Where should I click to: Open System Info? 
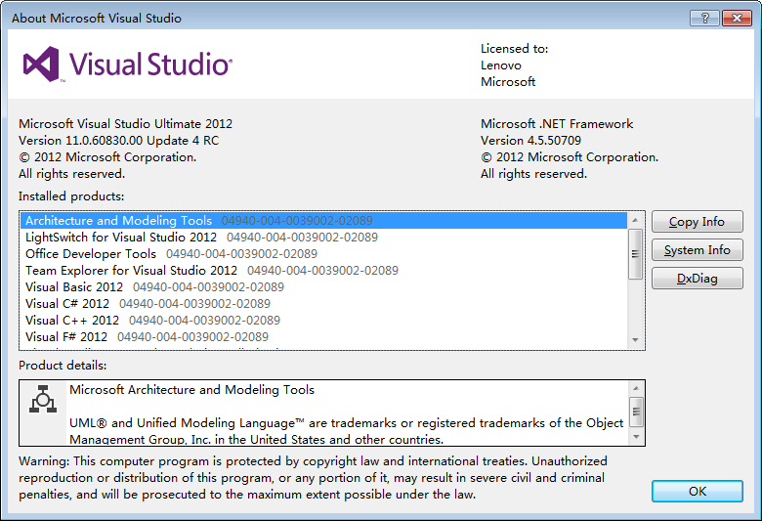pos(697,250)
